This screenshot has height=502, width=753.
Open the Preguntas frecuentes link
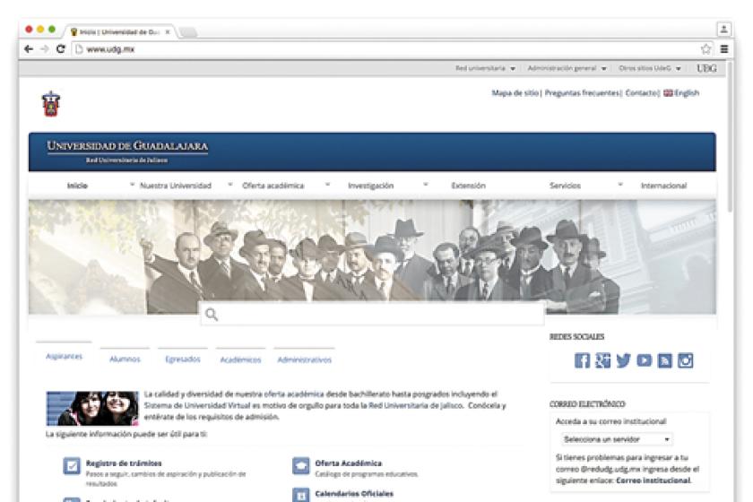click(582, 92)
